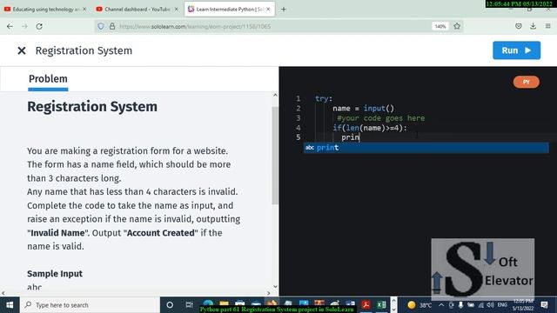Click the problem panel scroll-down arrow

tap(275, 287)
